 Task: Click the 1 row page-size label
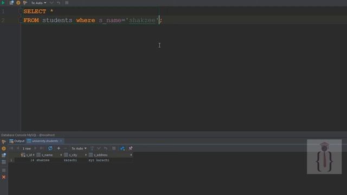[x=27, y=148]
